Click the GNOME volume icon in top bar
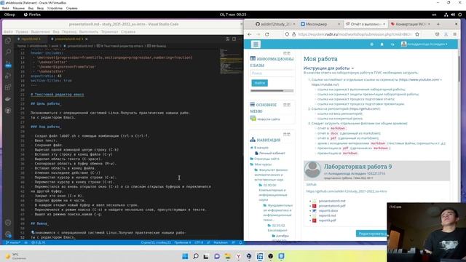466x262 pixels. 453,15
